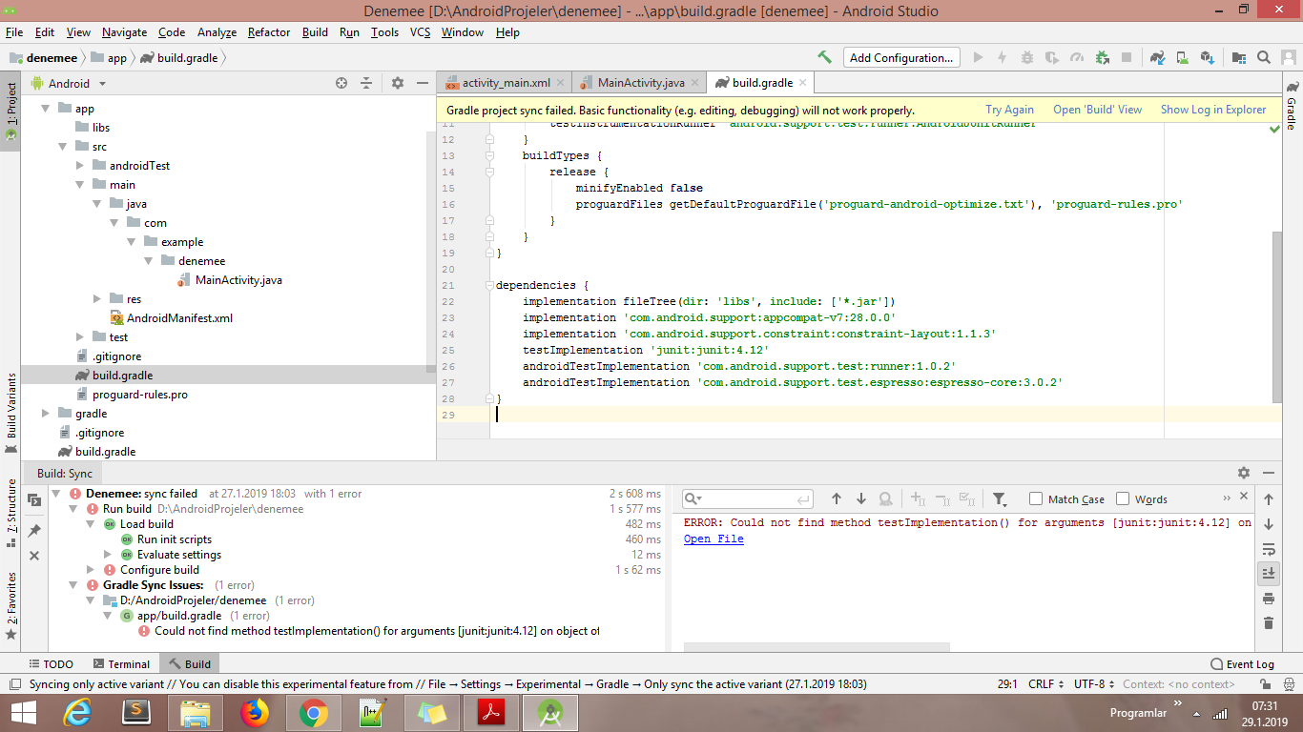Open the console filter funnel icon
The height and width of the screenshot is (732, 1303).
999,498
